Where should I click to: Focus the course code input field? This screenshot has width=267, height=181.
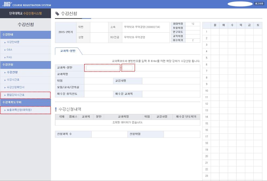(x=103, y=68)
